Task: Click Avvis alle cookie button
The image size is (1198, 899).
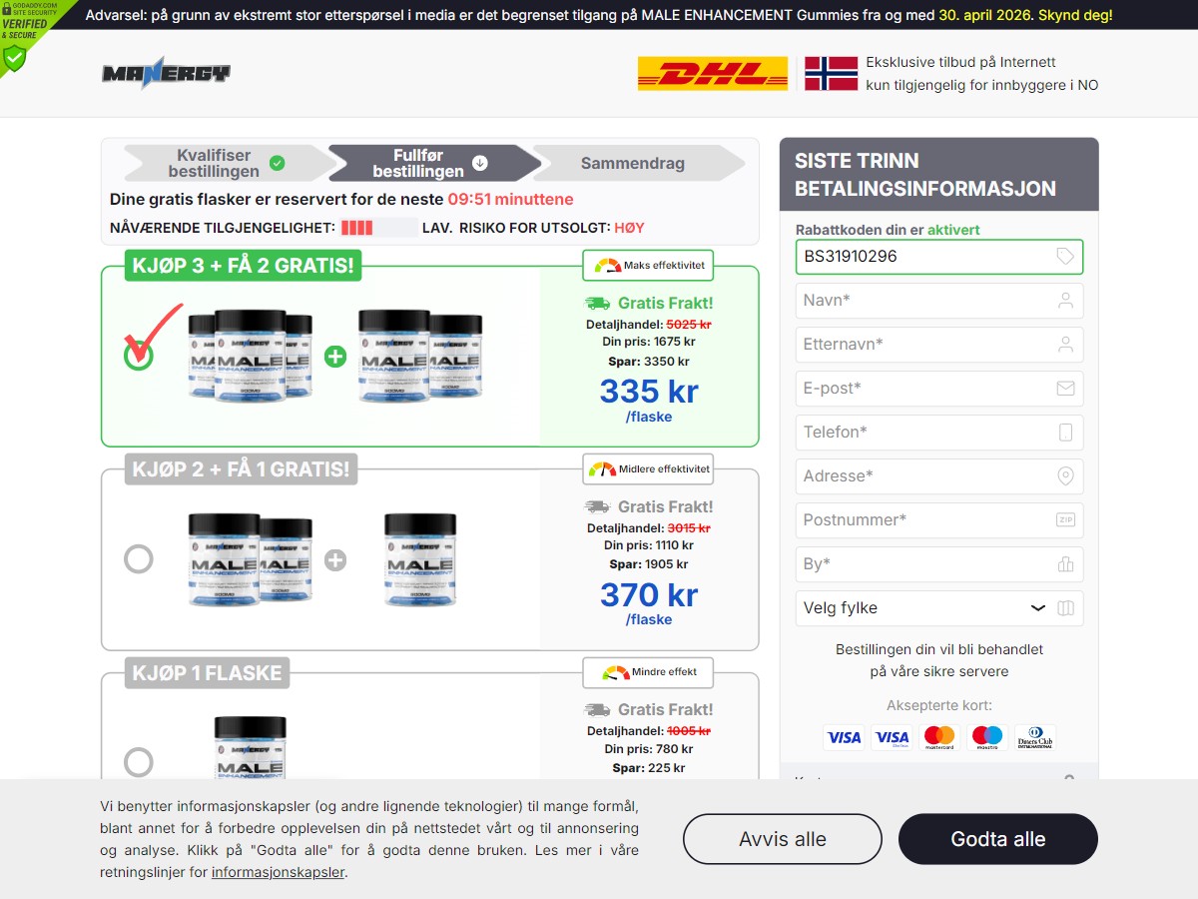Action: (783, 839)
